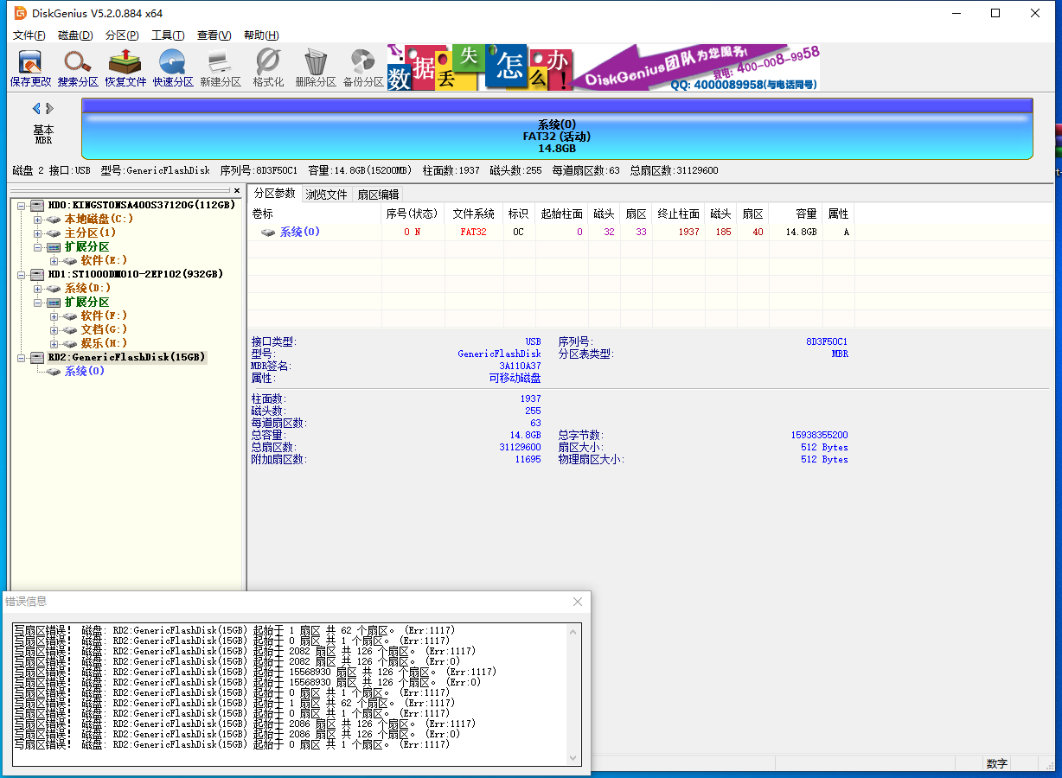Open the 分区(P) menu
Viewport: 1062px width, 778px height.
122,35
